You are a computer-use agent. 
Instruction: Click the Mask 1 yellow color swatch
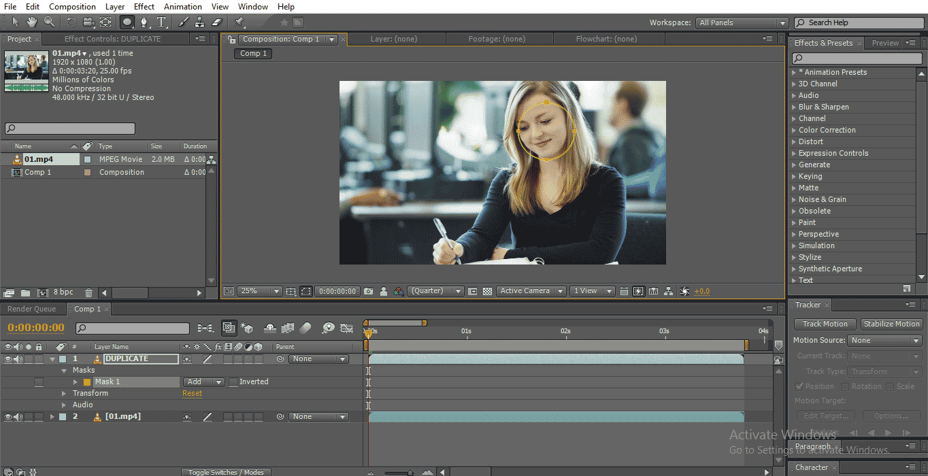[x=87, y=382]
